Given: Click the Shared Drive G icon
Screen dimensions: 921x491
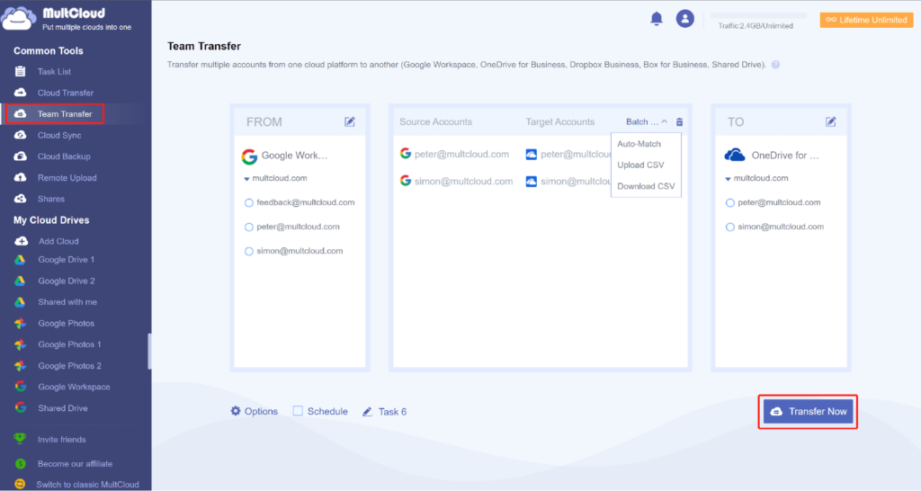Looking at the screenshot, I should pyautogui.click(x=20, y=407).
